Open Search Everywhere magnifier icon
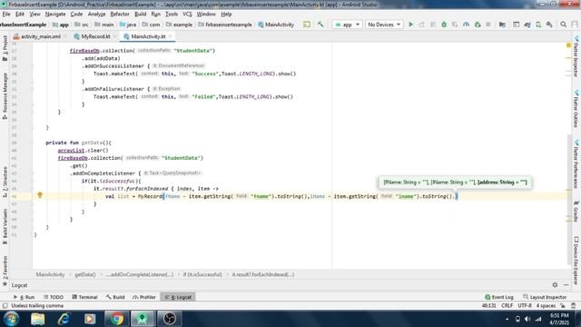Image resolution: width=581 pixels, height=327 pixels. [563, 25]
